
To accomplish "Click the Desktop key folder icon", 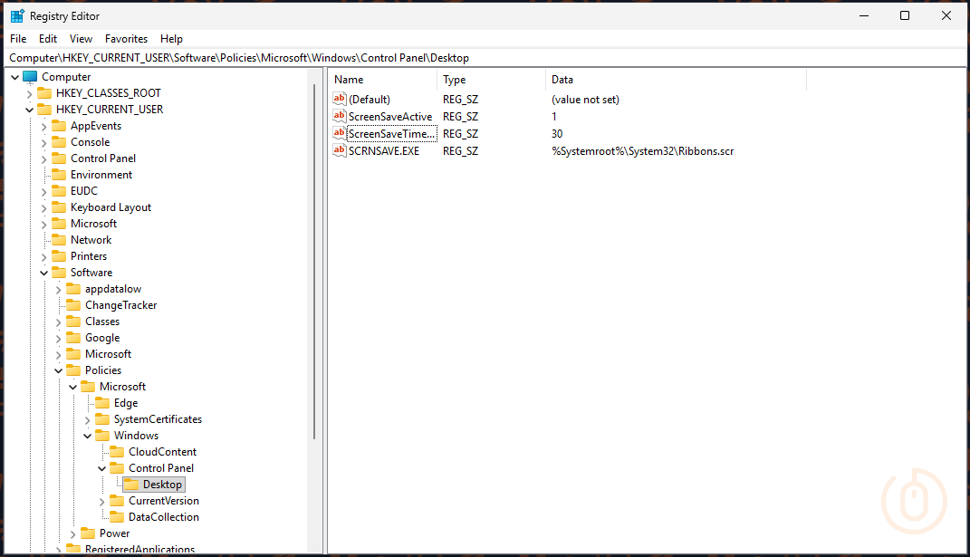I will coord(133,484).
